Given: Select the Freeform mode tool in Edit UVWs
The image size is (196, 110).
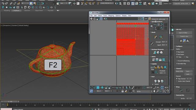Looking at the screenshot, I should coord(101,19).
